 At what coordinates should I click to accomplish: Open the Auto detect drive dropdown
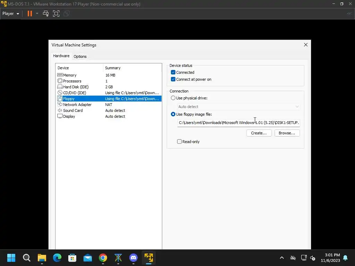pyautogui.click(x=239, y=107)
